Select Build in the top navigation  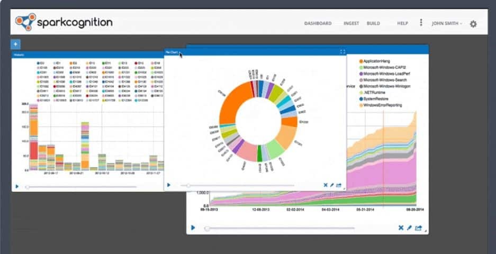point(373,23)
